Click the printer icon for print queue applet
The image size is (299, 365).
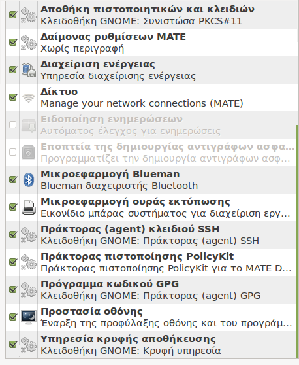(x=29, y=207)
